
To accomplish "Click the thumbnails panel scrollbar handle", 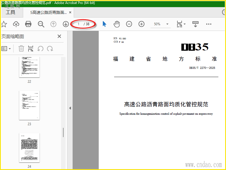I will point(63,132).
